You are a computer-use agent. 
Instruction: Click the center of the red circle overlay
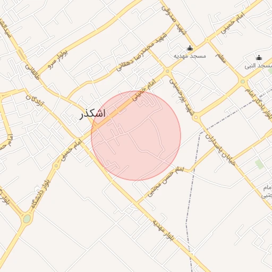coord(136,135)
